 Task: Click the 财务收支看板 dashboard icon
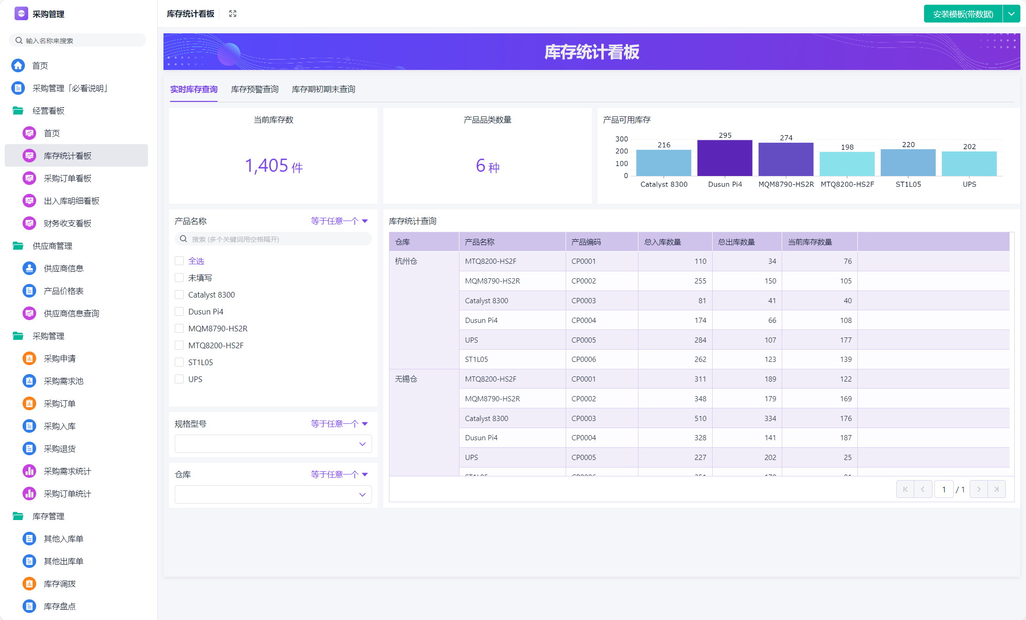(x=29, y=223)
